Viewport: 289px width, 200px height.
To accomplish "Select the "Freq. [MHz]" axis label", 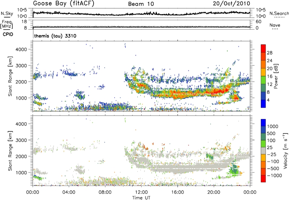I will pyautogui.click(x=7, y=25).
